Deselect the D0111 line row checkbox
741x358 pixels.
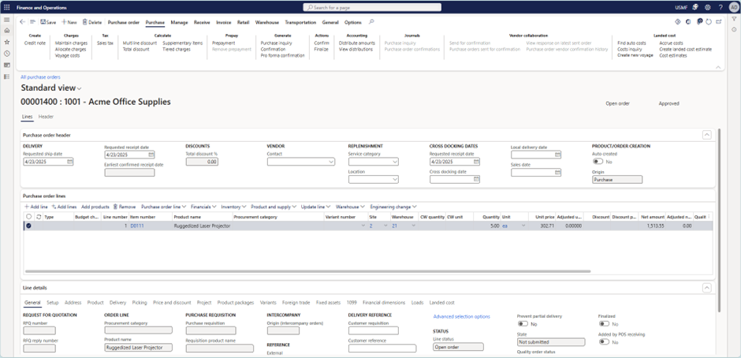click(29, 226)
